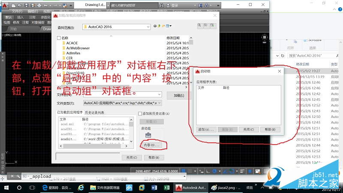Expand the undo history dropdown arrow
Image resolution: width=343 pixels, height=193 pixels.
[50, 5]
